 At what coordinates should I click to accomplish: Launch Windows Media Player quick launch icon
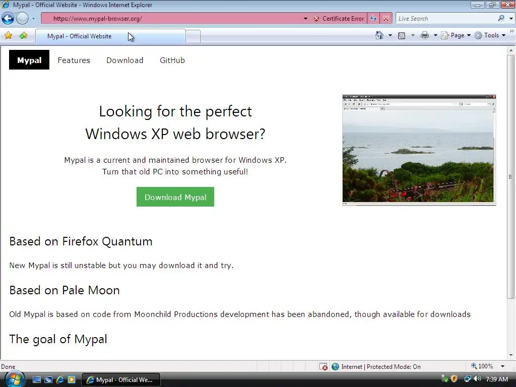pos(72,380)
